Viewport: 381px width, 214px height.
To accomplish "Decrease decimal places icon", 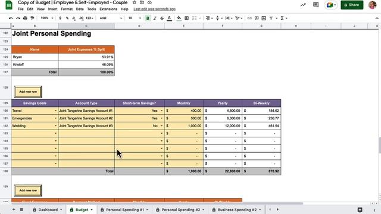I will pos(74,18).
